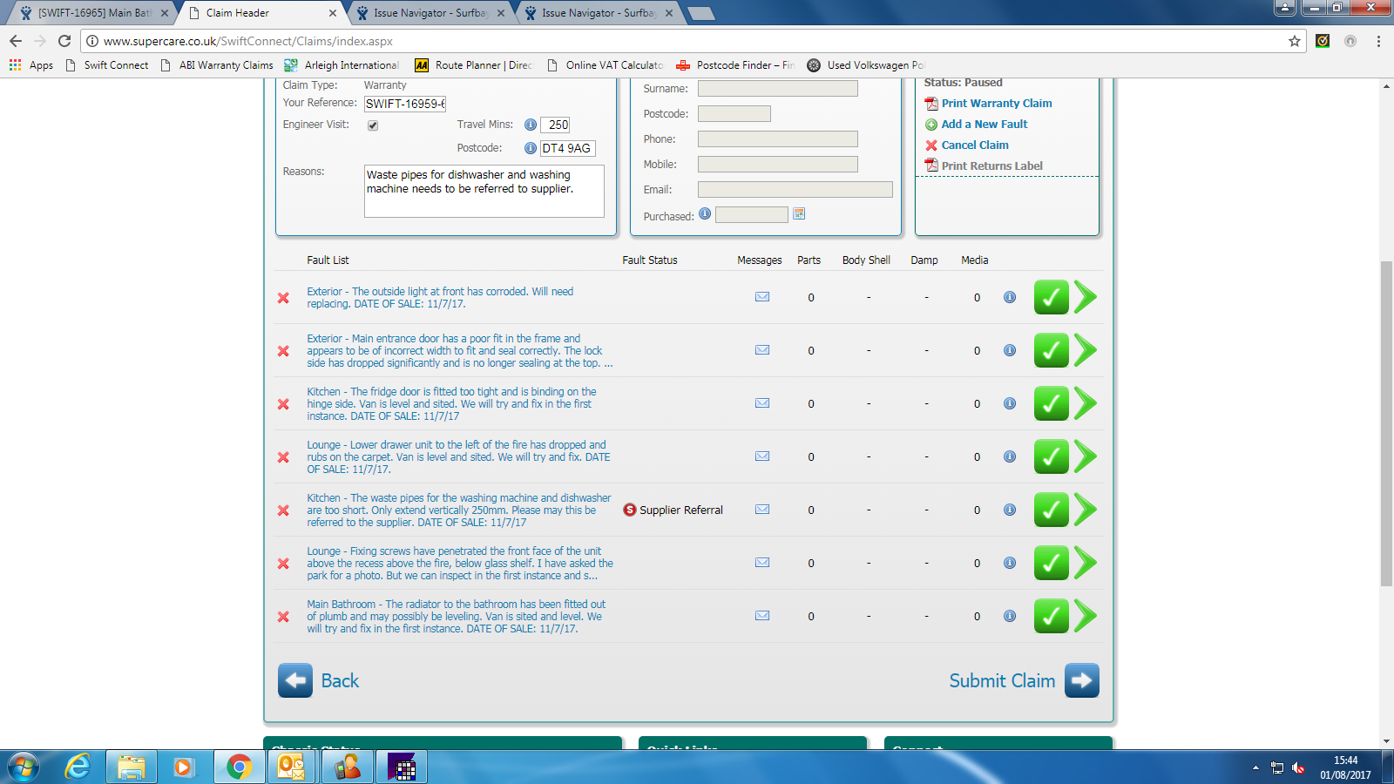Click Print Warranty Claim link
Viewport: 1394px width, 784px height.
point(997,103)
